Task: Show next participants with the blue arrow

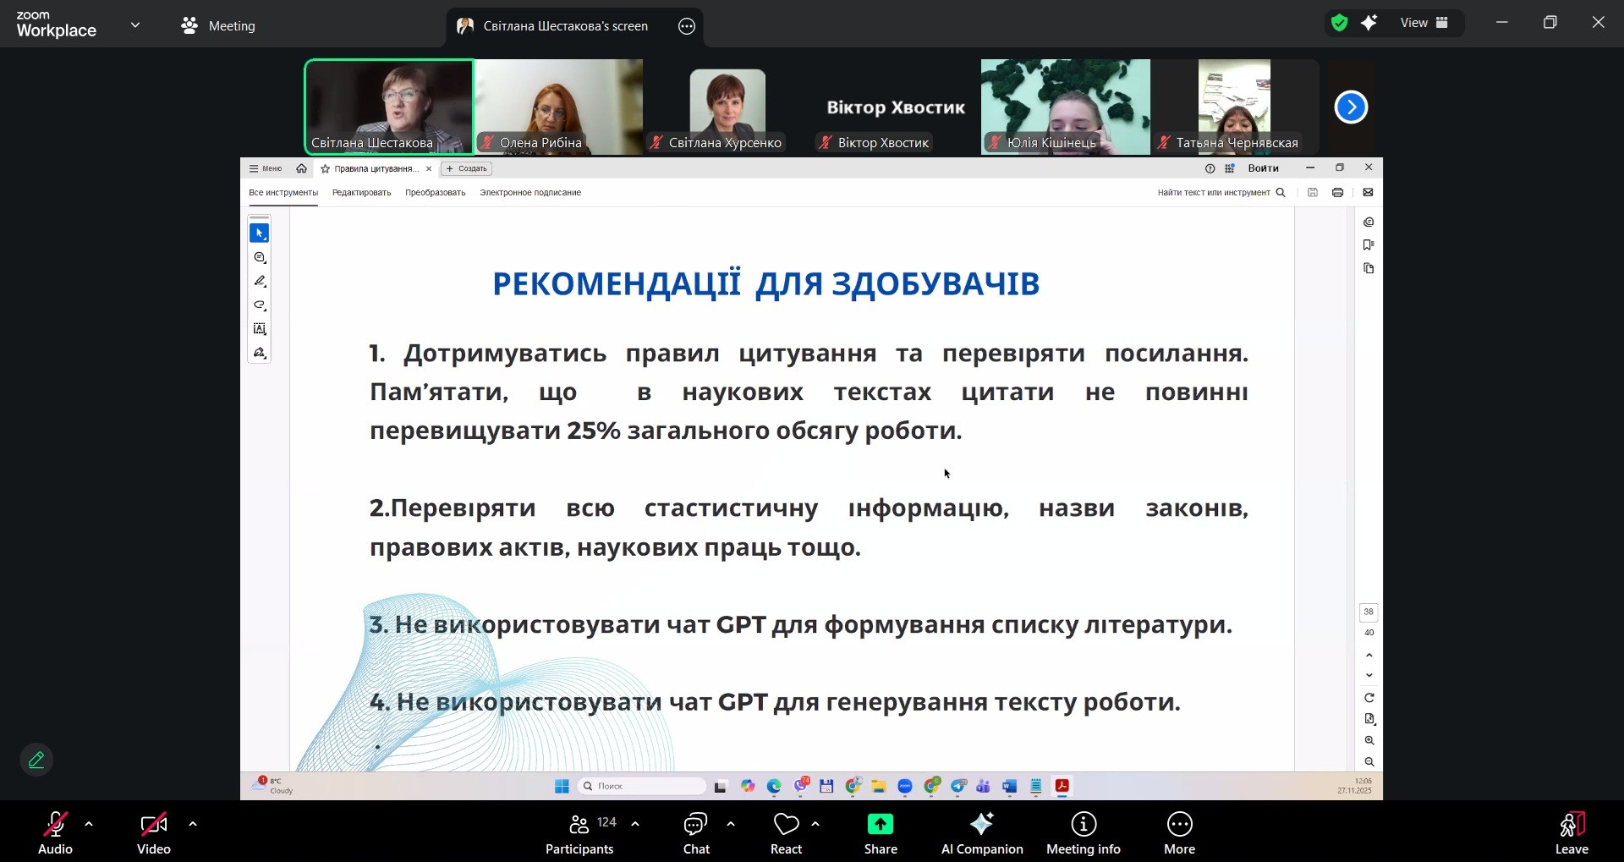Action: (1351, 107)
